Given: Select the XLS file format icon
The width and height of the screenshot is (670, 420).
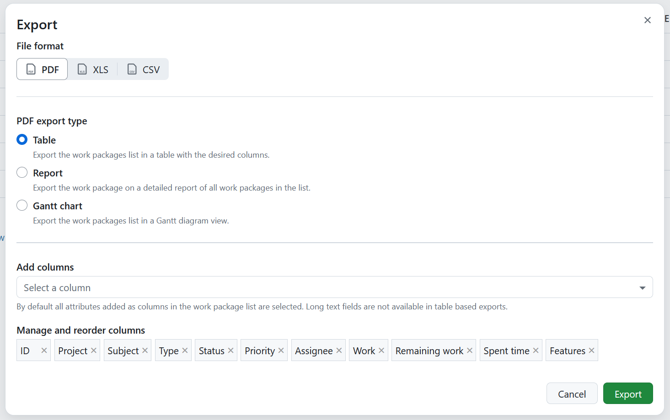Looking at the screenshot, I should click(x=82, y=69).
